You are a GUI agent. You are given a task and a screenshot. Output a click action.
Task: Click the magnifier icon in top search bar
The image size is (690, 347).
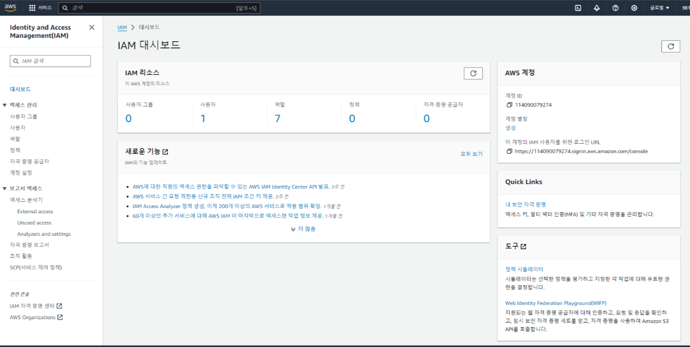[x=65, y=8]
